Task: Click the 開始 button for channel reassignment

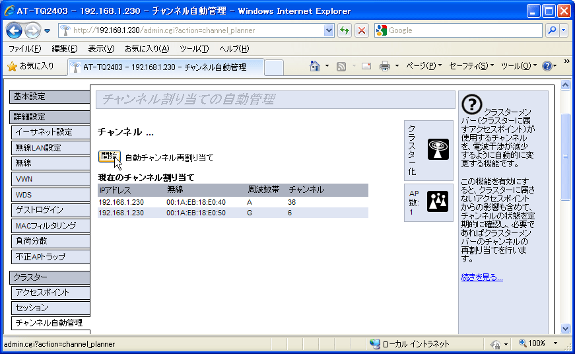Action: point(109,157)
